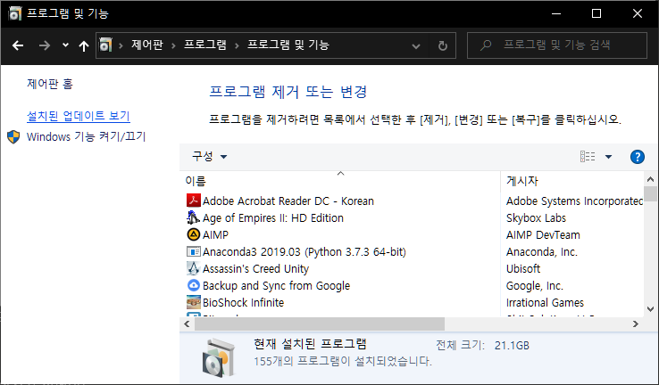Click publisher Irrational Games

pyautogui.click(x=545, y=302)
